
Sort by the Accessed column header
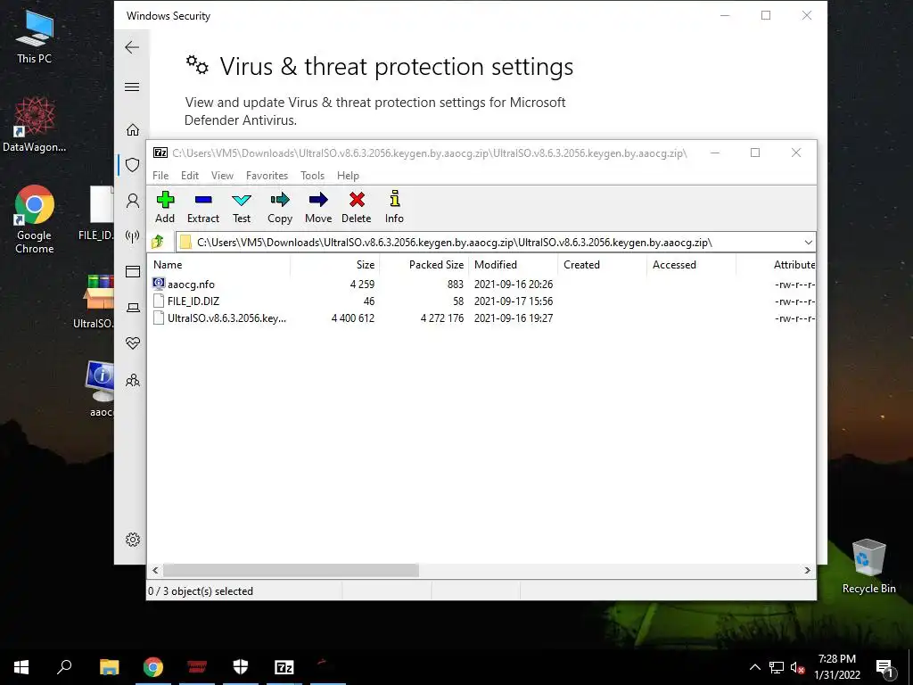click(x=691, y=264)
